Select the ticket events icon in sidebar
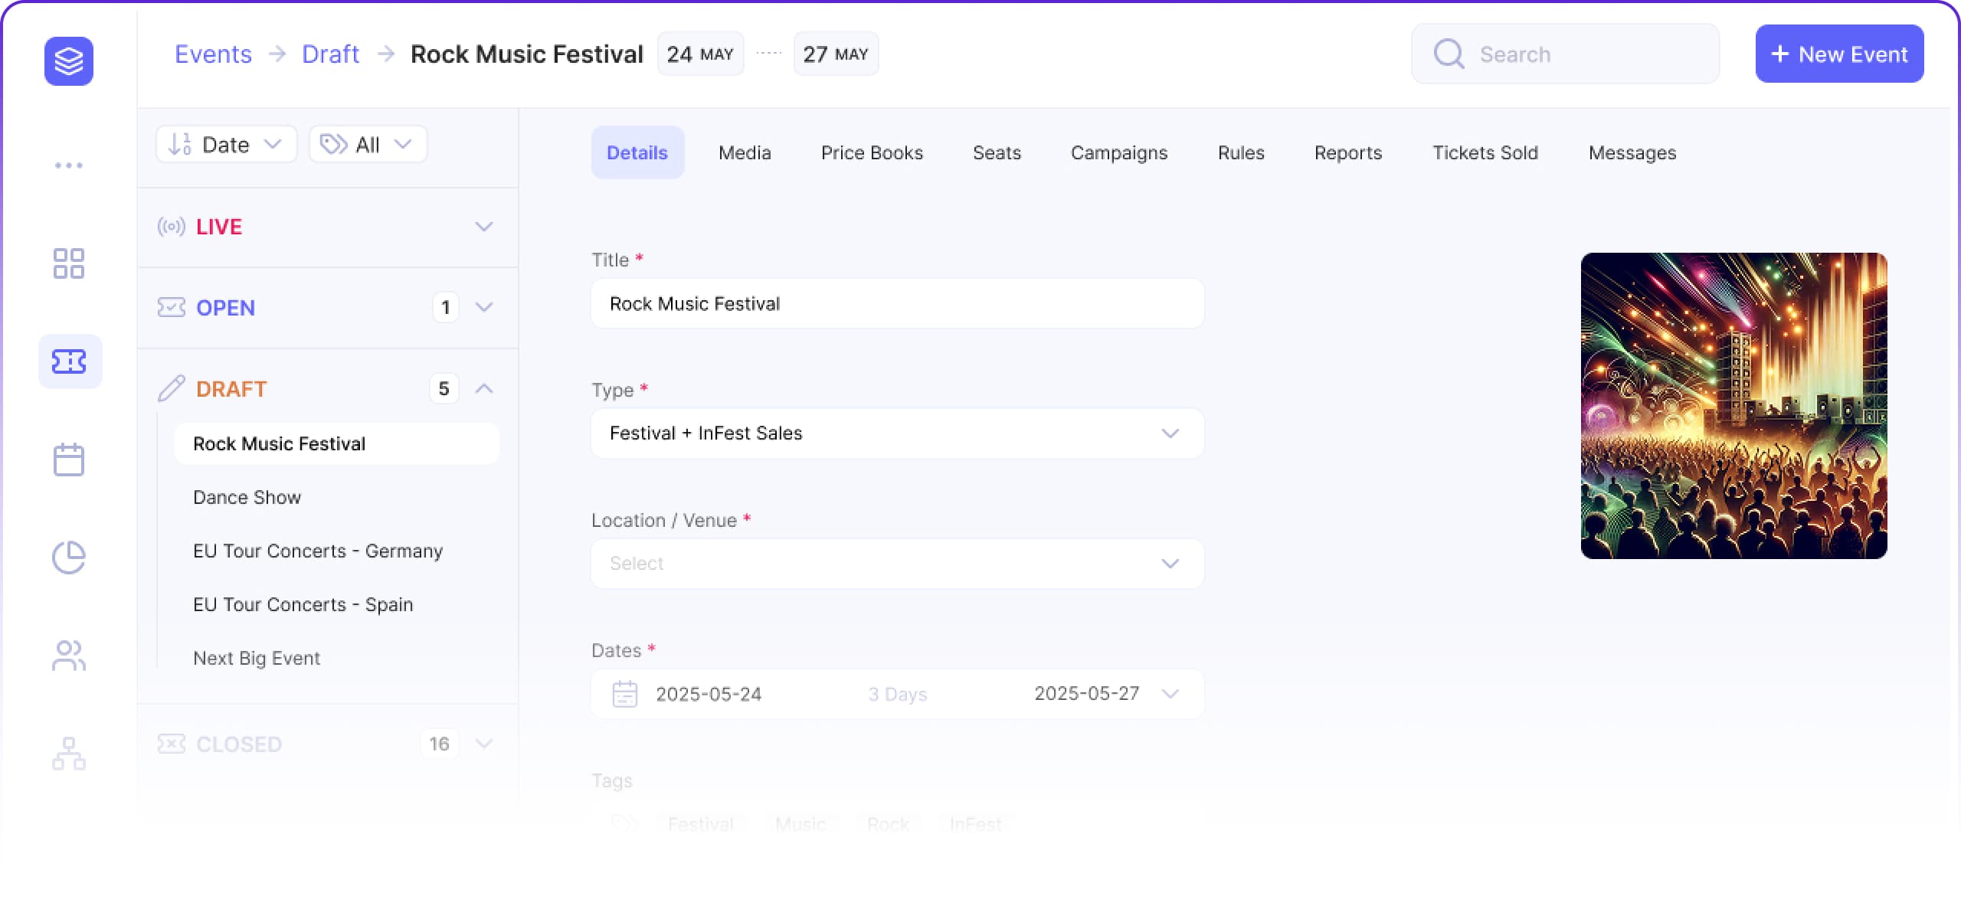The width and height of the screenshot is (1961, 919). 69,361
